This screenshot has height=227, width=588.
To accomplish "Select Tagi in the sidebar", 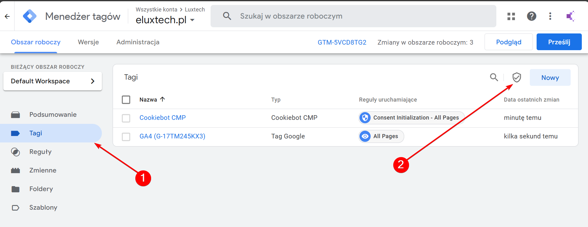I will click(x=51, y=133).
